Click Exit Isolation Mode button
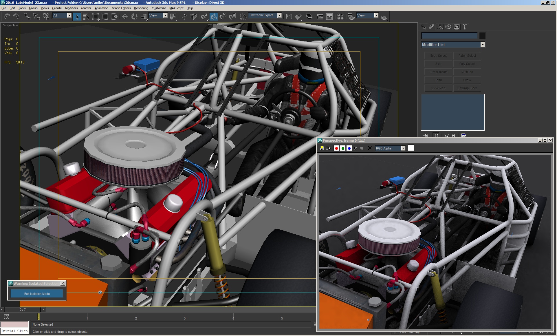Screen dimensions: 557x336 [x=37, y=294]
